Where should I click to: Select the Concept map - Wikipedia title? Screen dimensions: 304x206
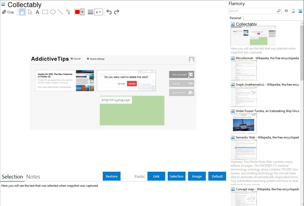pos(267,189)
